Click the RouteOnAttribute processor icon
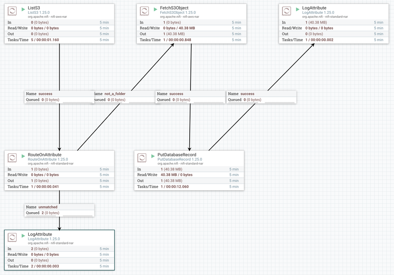This screenshot has height=275, width=394. click(12, 158)
